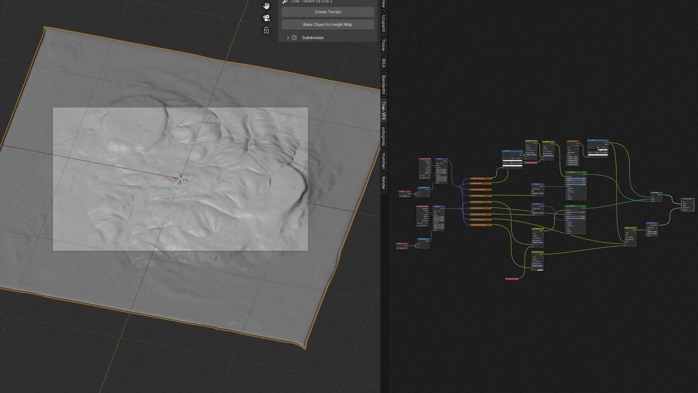Click the Subdivision modifier icon
This screenshot has height=393, width=698.
(x=294, y=38)
